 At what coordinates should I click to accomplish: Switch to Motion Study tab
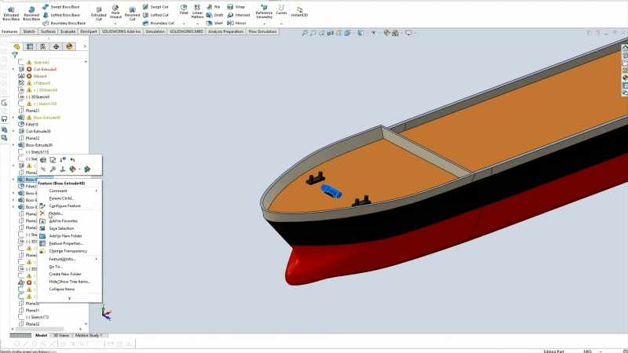[x=89, y=336]
